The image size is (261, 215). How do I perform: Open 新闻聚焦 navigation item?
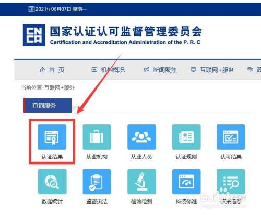point(165,70)
